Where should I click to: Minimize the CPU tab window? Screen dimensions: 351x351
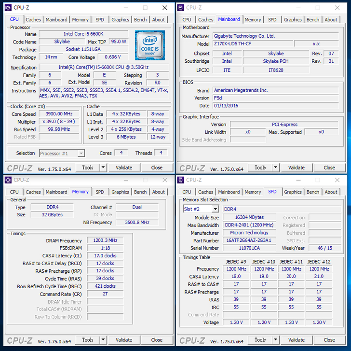[x=126, y=8]
